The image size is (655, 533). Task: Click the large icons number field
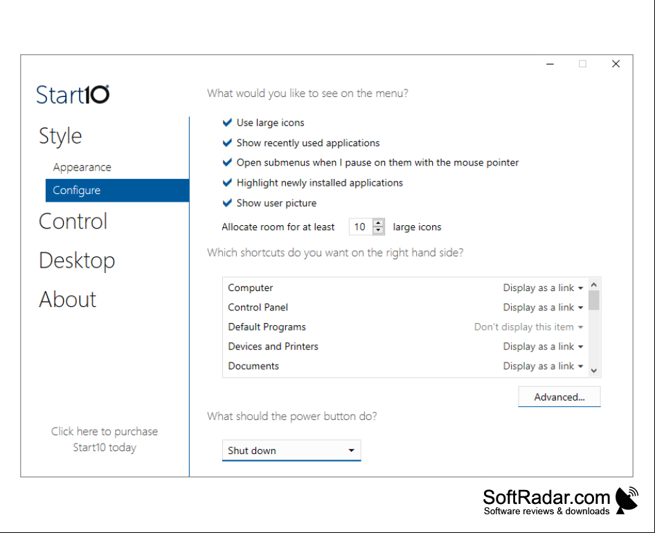(x=361, y=227)
